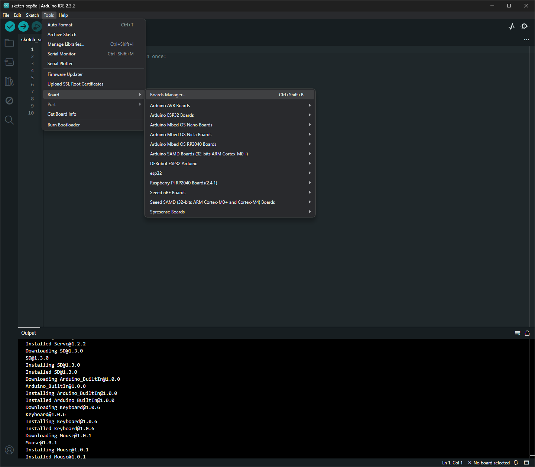
Task: Expand the esp32 boards submenu
Action: click(x=230, y=173)
